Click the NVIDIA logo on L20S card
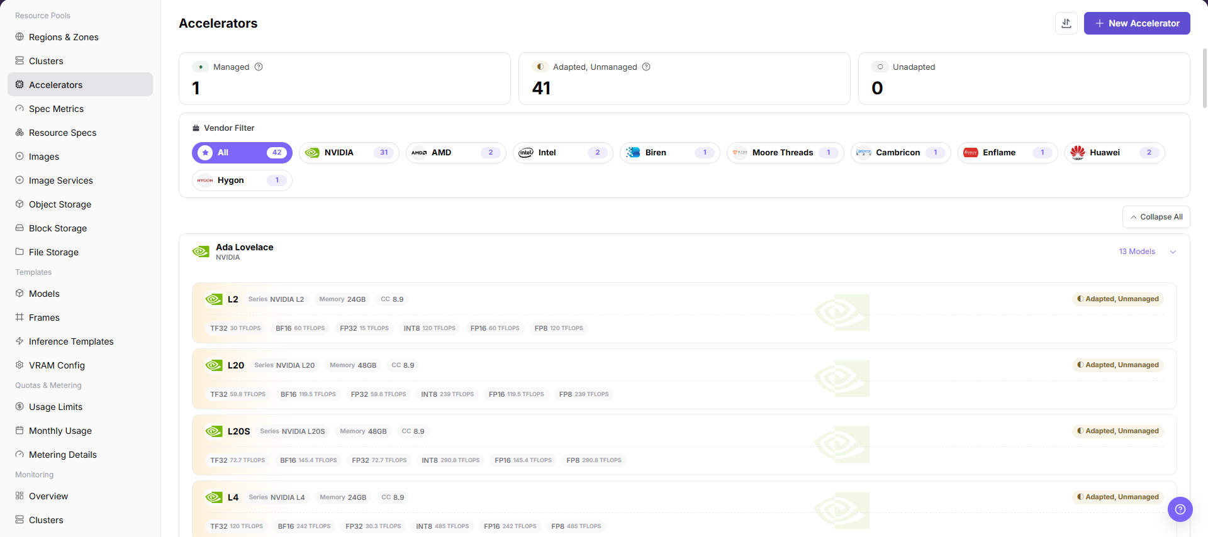 (214, 431)
